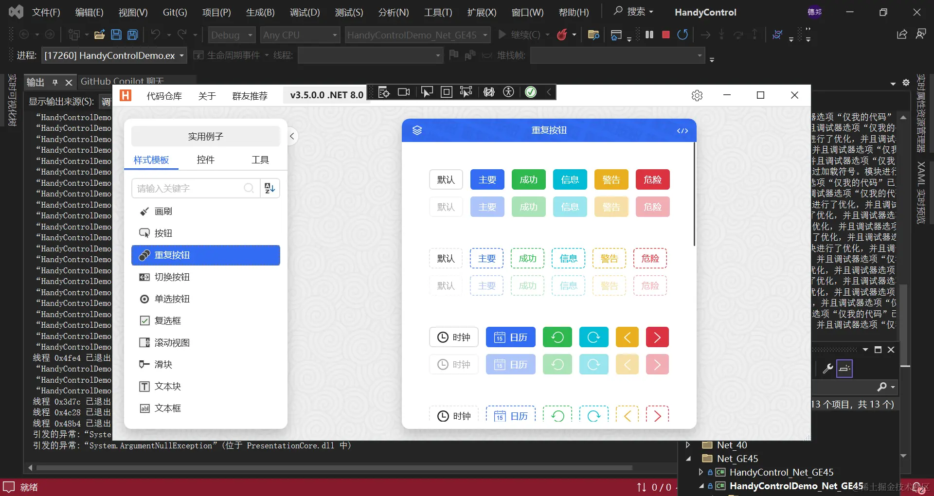Viewport: 934px width, 496px height.
Task: Click the display layout adorner icon in debug toolbar
Action: [446, 92]
